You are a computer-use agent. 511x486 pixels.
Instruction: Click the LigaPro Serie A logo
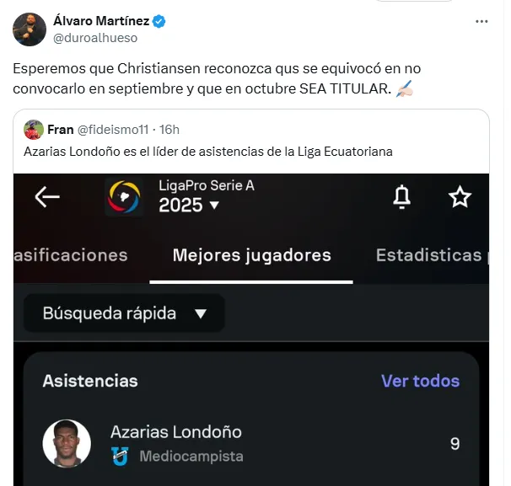click(x=124, y=197)
